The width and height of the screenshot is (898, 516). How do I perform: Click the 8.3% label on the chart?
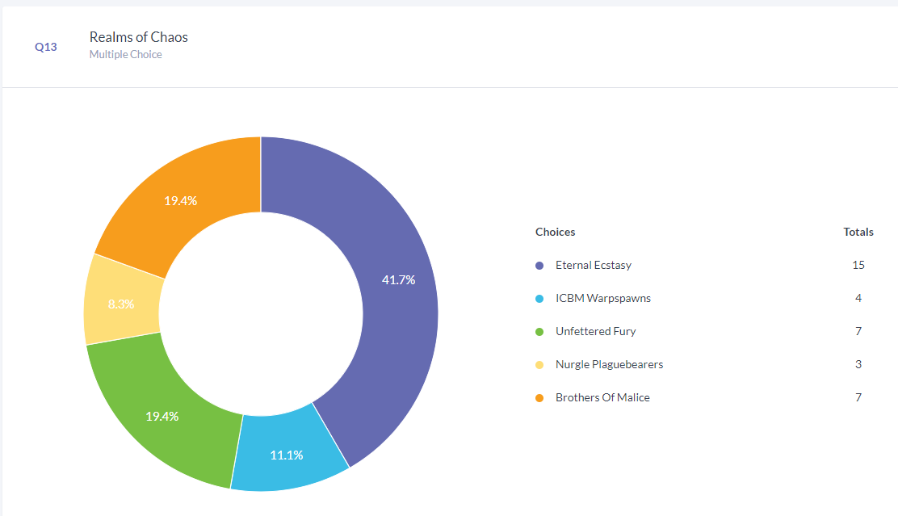pos(121,304)
